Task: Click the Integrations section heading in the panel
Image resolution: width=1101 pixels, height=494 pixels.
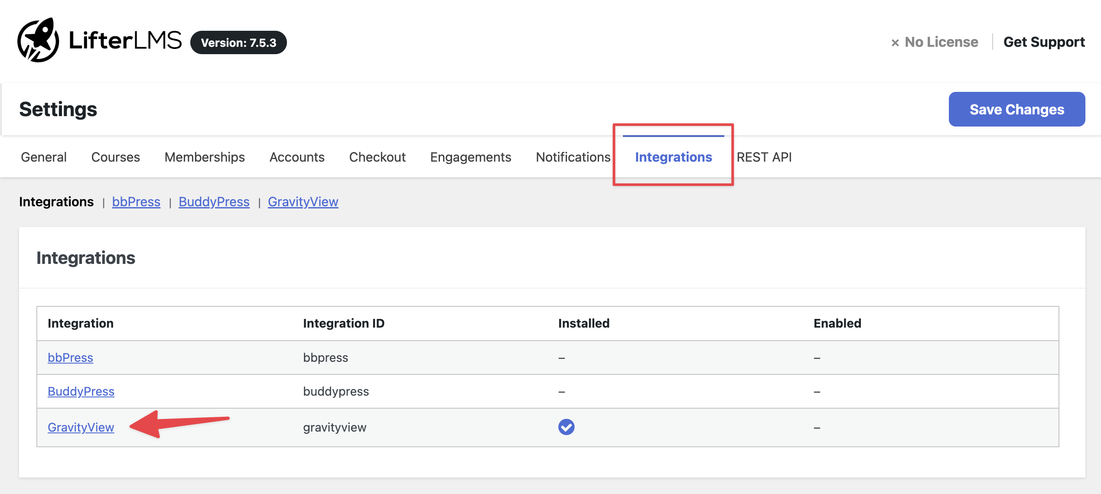Action: [86, 258]
